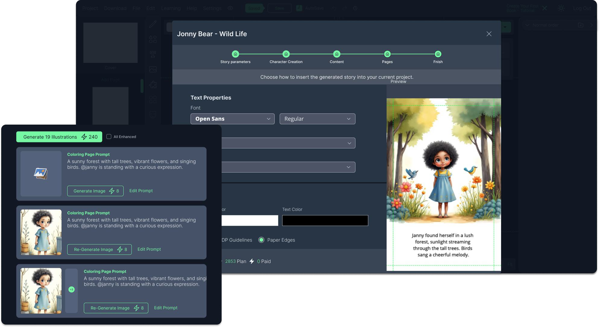Click the Log Out link
This screenshot has height=327, width=600.
(x=582, y=8)
